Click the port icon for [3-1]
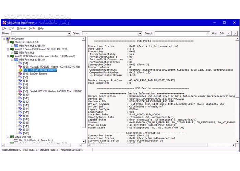The image size is (240, 171). click(x=20, y=63)
